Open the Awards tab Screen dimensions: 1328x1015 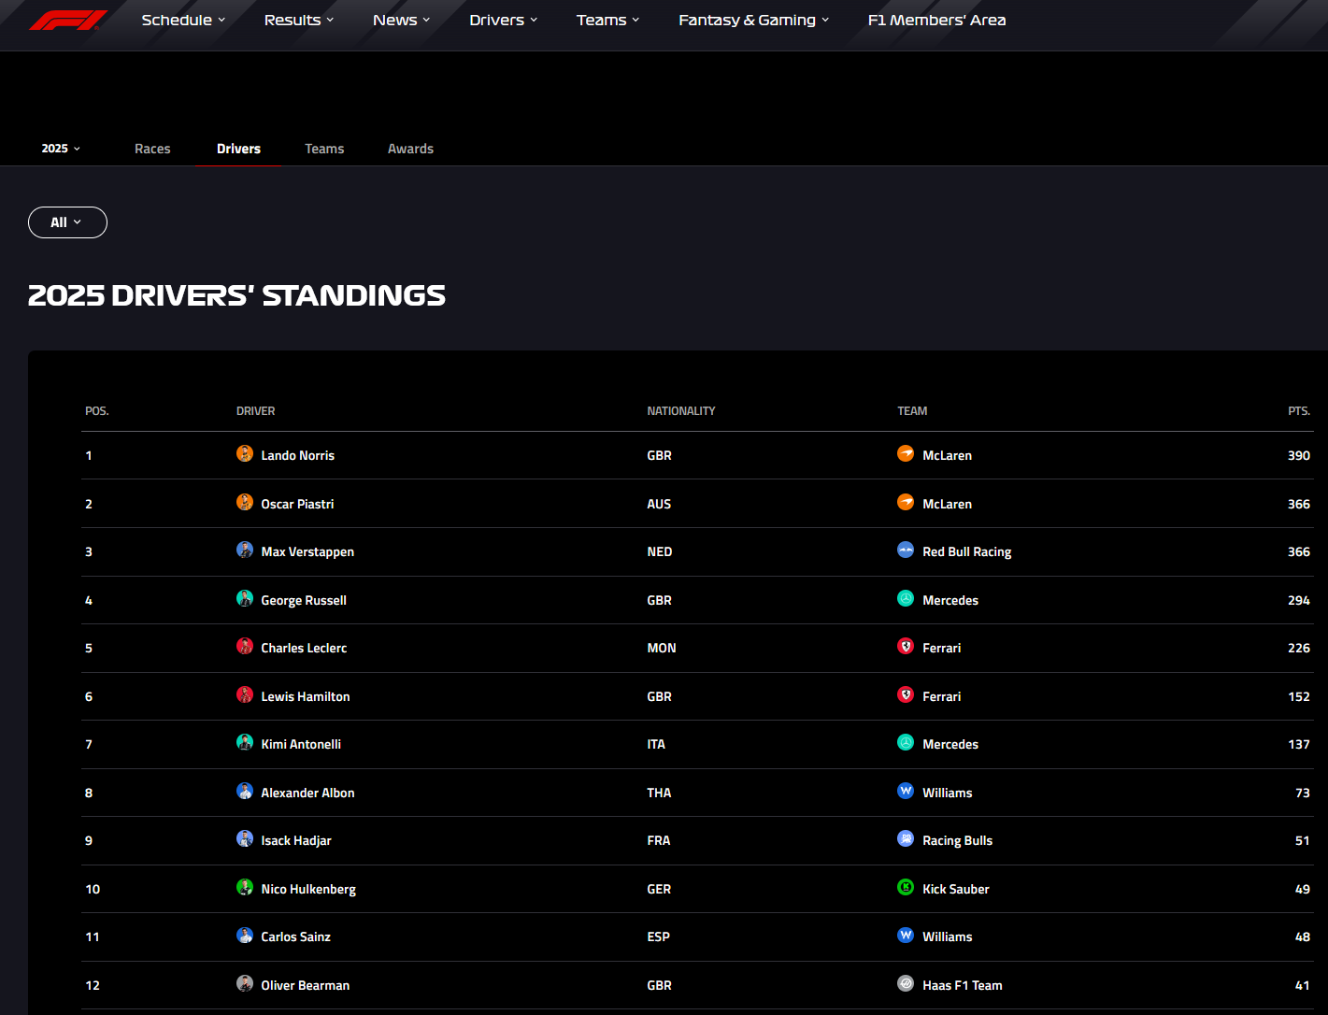click(410, 149)
